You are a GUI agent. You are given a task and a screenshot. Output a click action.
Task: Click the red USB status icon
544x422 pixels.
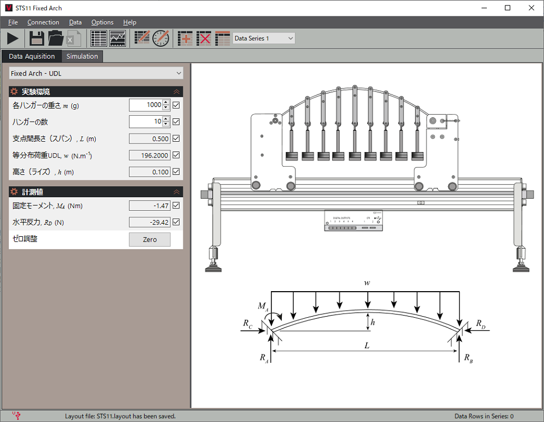17,415
